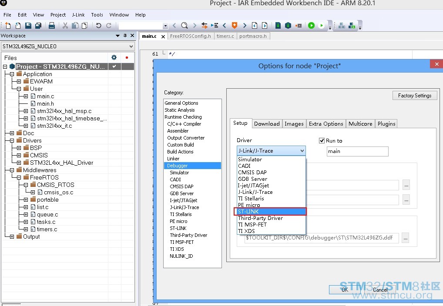Click the Save All toolbar icon
This screenshot has height=306, width=443.
click(x=38, y=25)
